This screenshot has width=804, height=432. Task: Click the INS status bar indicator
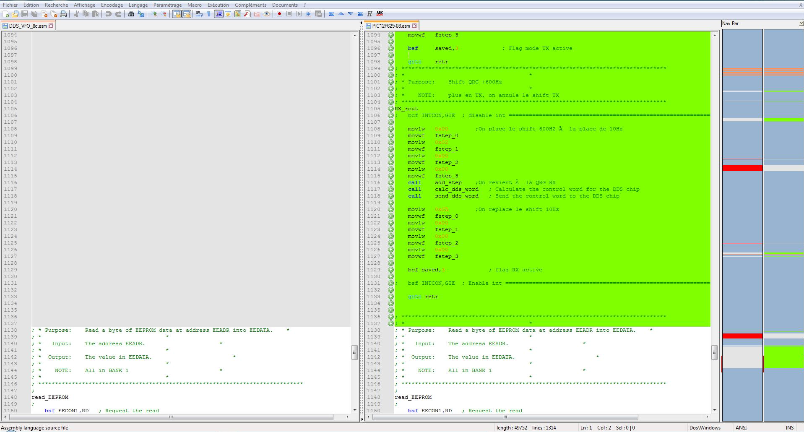click(790, 428)
